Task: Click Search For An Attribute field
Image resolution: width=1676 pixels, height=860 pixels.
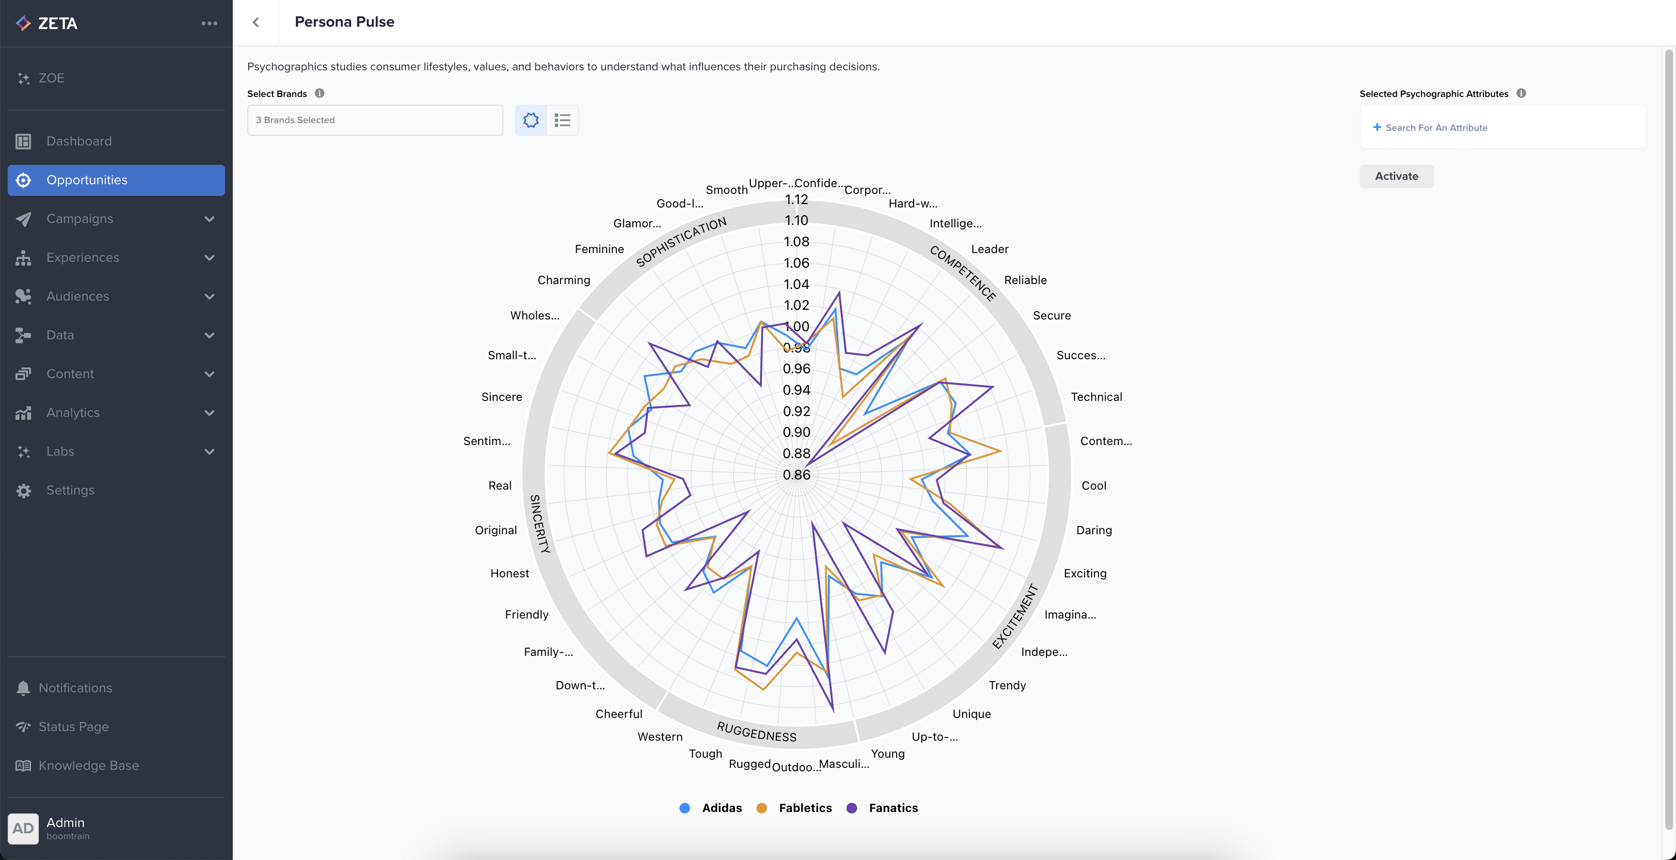Action: point(1436,127)
